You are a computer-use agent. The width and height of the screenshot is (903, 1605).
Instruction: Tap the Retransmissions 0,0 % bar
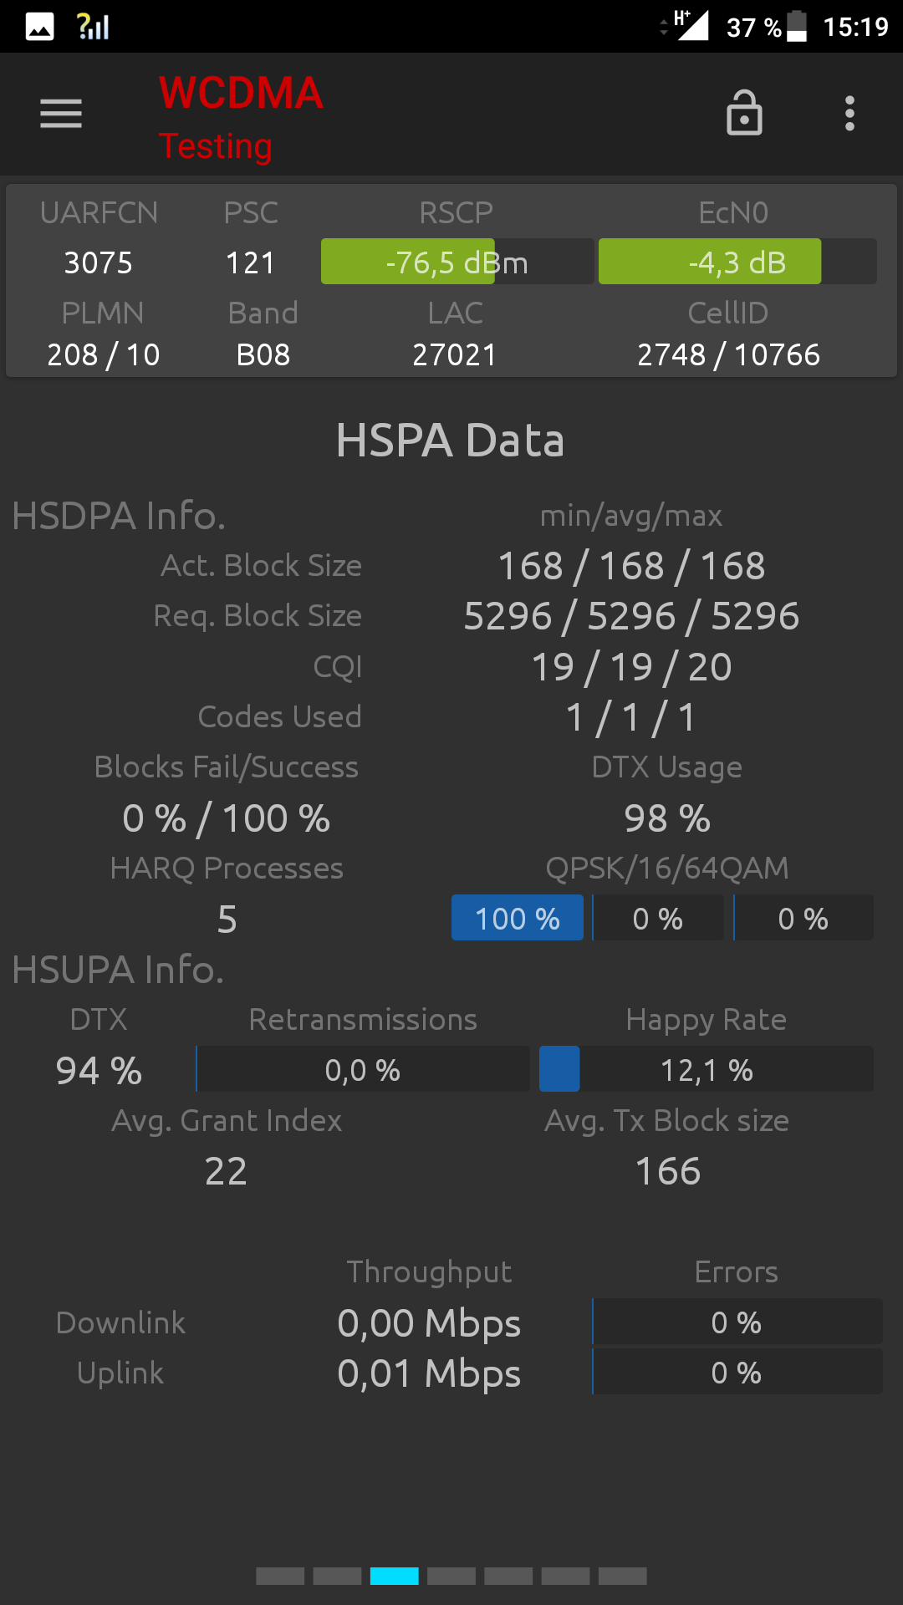pyautogui.click(x=363, y=1069)
